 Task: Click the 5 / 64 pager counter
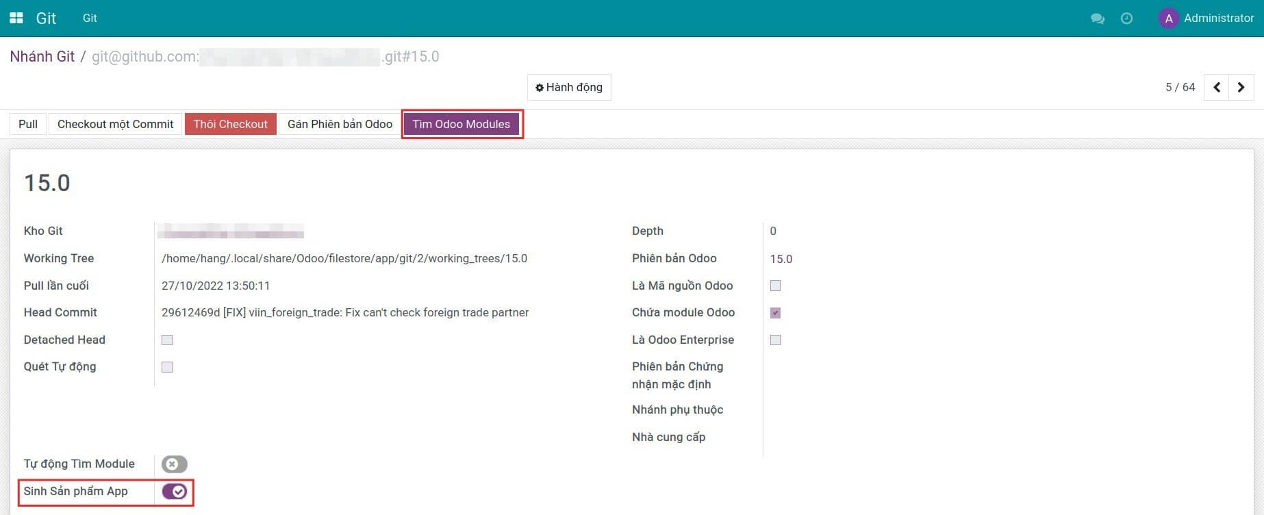point(1180,87)
